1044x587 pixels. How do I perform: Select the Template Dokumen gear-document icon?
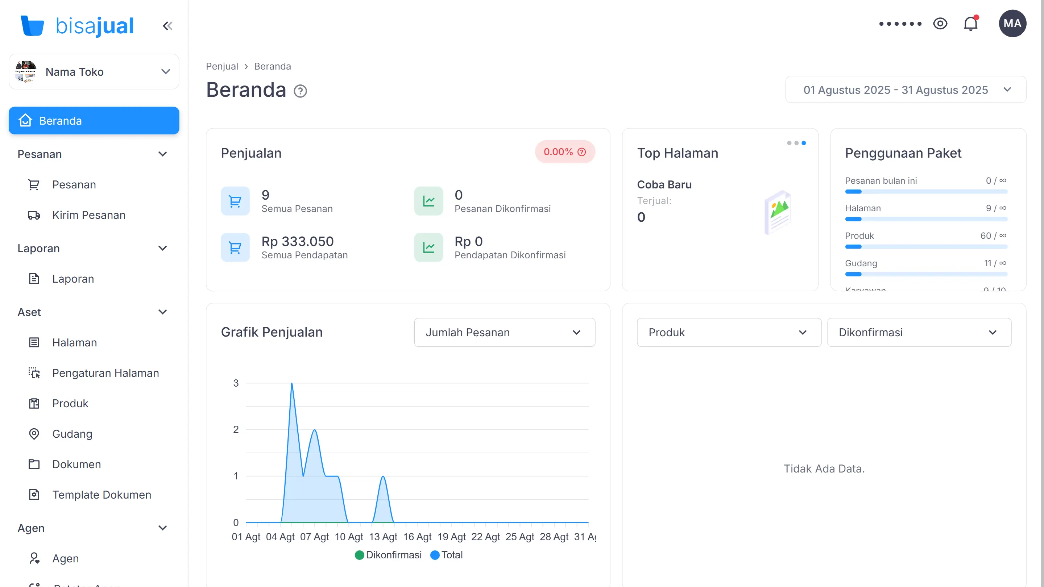point(34,495)
